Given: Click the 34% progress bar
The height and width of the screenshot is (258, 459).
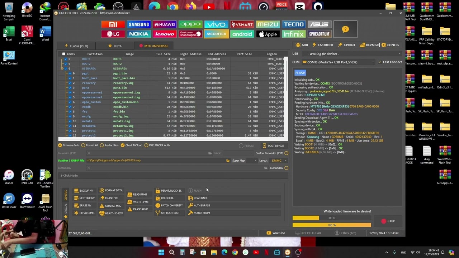Looking at the screenshot, I should point(332,218).
